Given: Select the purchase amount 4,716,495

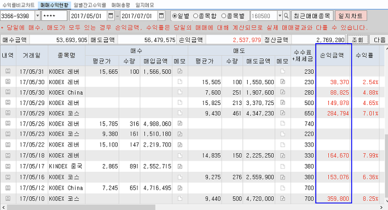Looking at the screenshot, I should [157, 188].
